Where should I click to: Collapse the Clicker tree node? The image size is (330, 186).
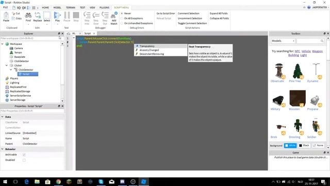tap(7, 66)
